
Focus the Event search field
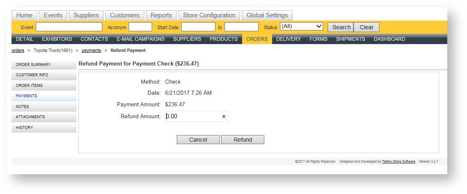tap(69, 27)
